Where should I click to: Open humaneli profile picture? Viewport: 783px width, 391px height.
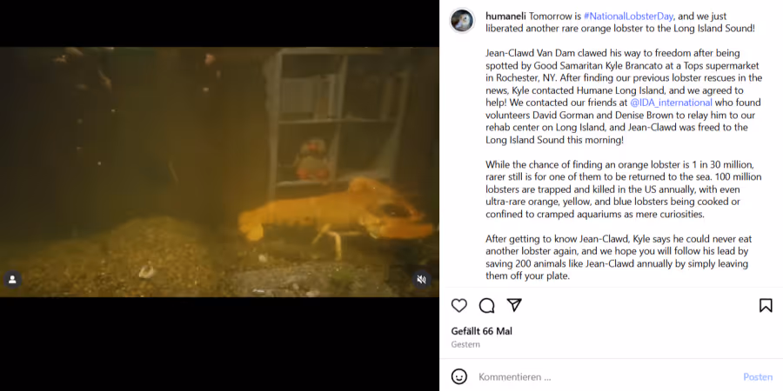point(463,21)
